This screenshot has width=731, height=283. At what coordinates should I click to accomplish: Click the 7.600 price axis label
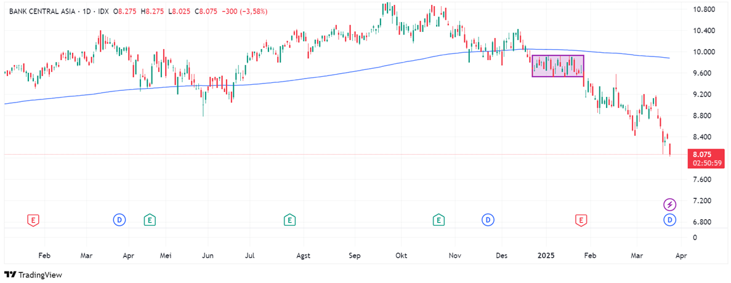703,179
